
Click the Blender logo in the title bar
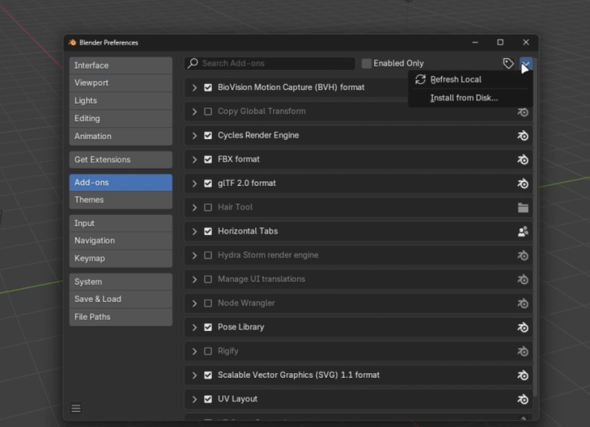tap(72, 42)
